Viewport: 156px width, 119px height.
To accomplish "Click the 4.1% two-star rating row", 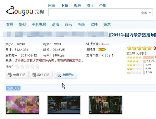I will coord(139,69).
